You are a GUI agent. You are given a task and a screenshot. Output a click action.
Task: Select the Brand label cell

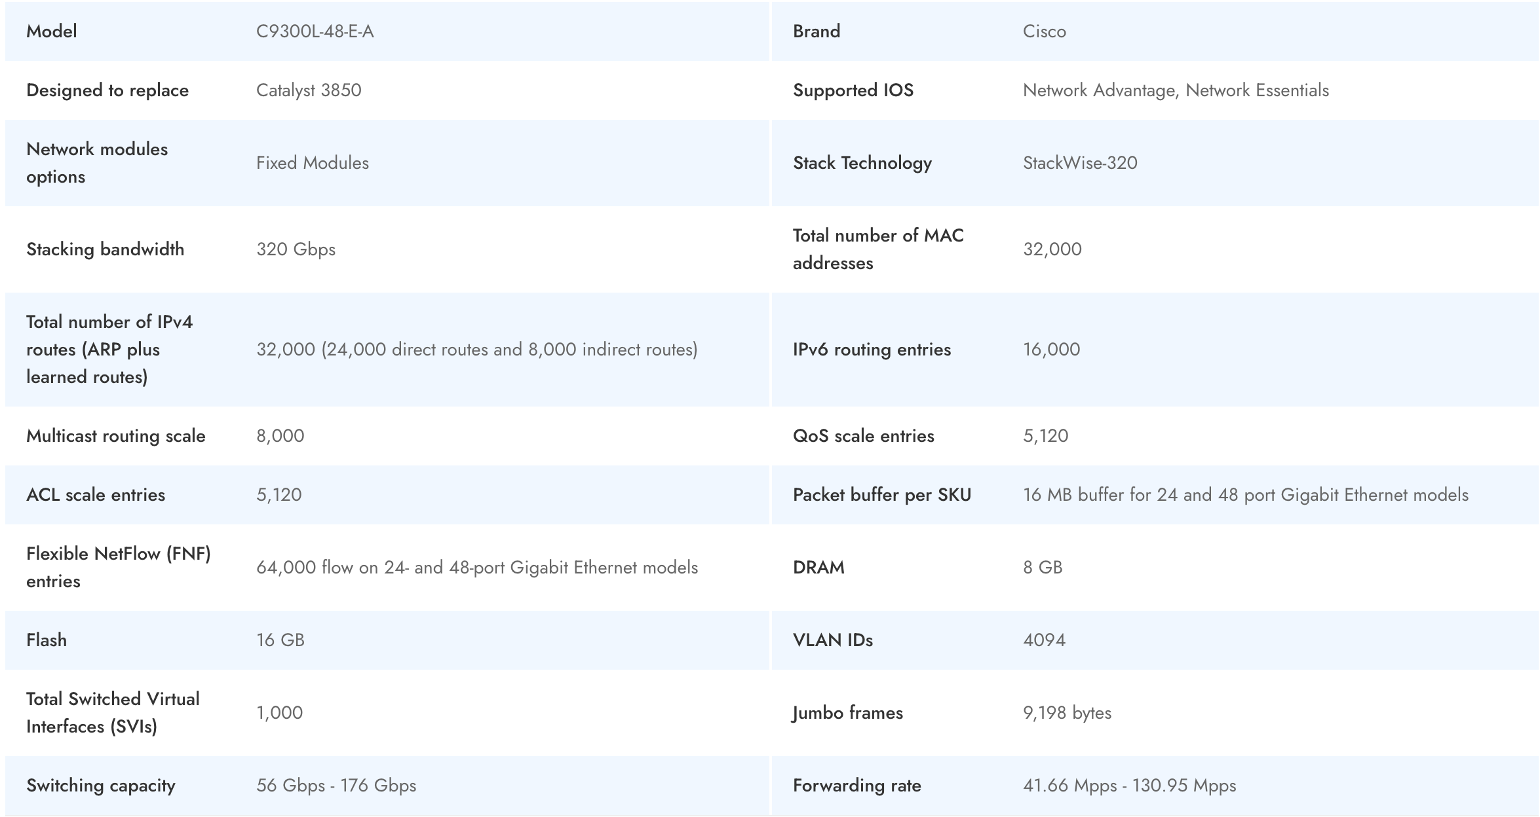click(x=816, y=31)
